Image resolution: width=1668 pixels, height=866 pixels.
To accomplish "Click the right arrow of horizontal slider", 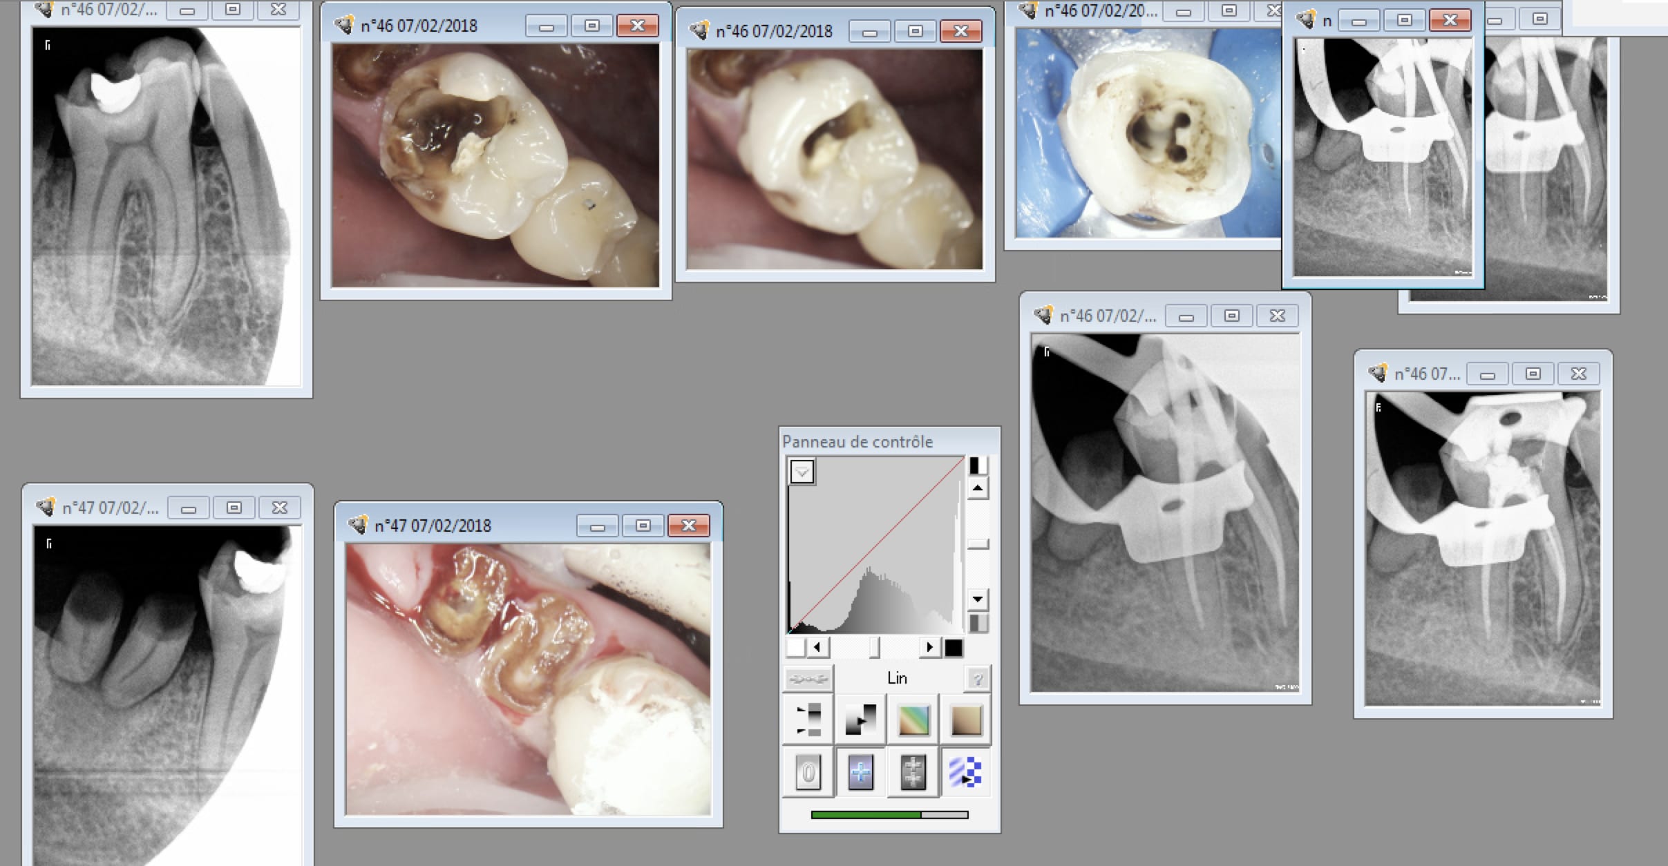I will pos(929,647).
